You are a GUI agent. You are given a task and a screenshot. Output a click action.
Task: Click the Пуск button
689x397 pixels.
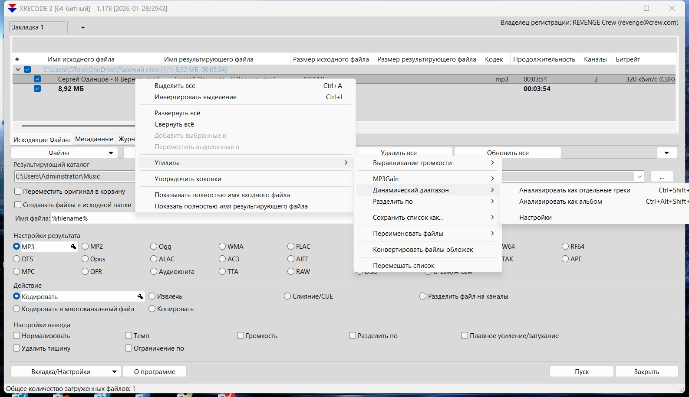pos(582,371)
